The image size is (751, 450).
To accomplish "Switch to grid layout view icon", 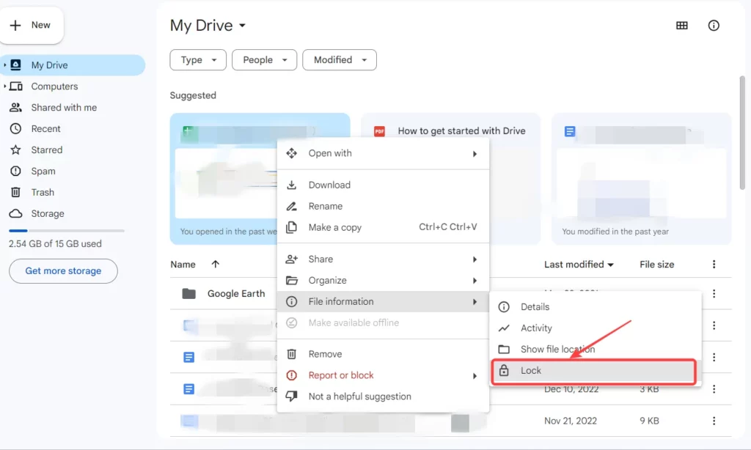I will 682,26.
